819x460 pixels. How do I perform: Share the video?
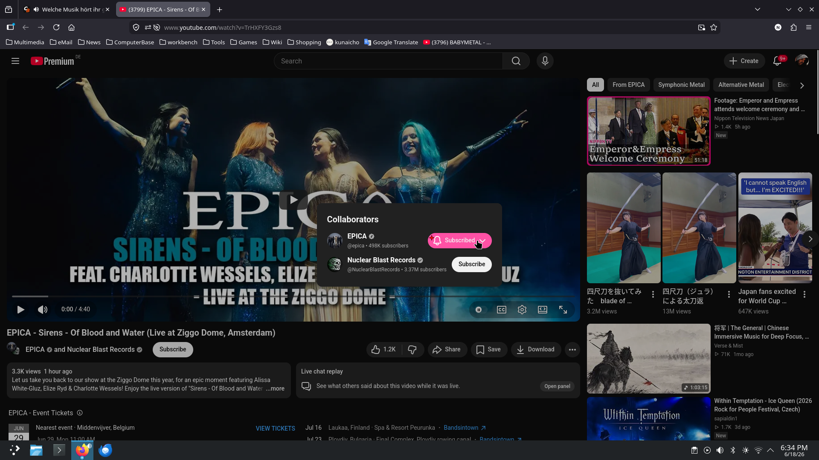447,350
